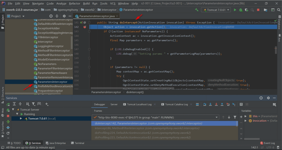The height and width of the screenshot is (150, 282).
Task: Expand Tomcat 7.0.61 [local] node
Action: [x=21, y=118]
